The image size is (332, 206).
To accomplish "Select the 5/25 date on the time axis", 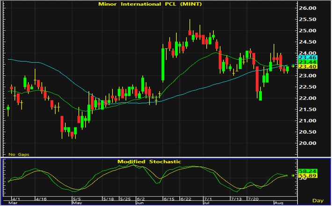I will [125, 199].
